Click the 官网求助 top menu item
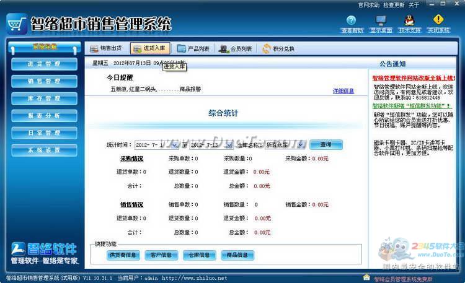The height and width of the screenshot is (283, 465). point(369,5)
